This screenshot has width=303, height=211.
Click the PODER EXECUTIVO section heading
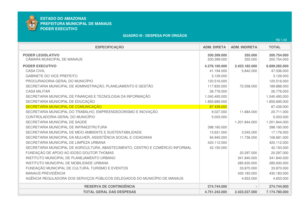click(40, 66)
